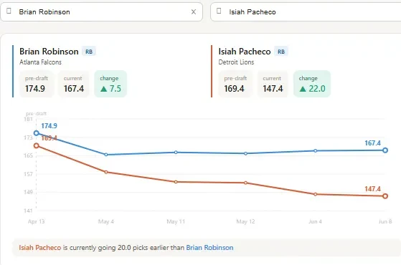Click orange line data point at May 4
Viewport: 401px width, 265px height.
[106, 172]
